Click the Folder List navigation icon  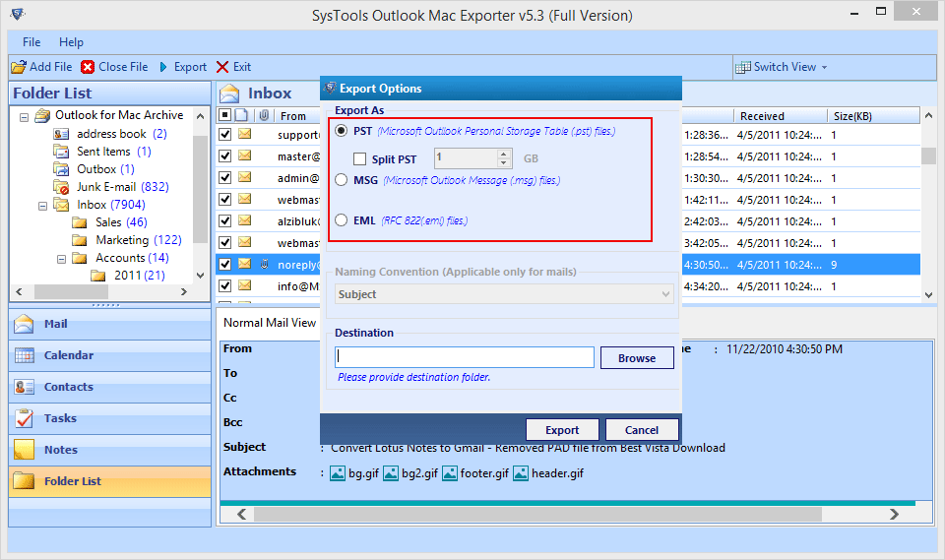pyautogui.click(x=24, y=480)
